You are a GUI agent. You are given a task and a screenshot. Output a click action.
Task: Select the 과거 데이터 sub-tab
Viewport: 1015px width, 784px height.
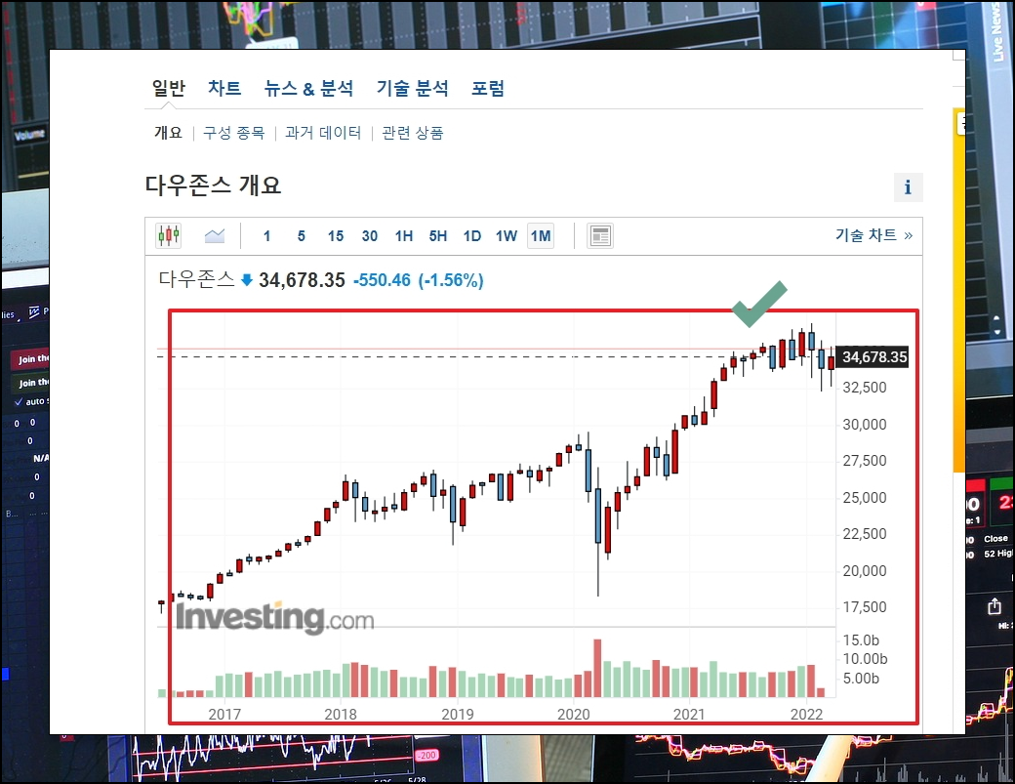[323, 133]
